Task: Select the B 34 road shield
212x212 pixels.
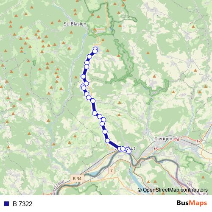Action: [77, 179]
